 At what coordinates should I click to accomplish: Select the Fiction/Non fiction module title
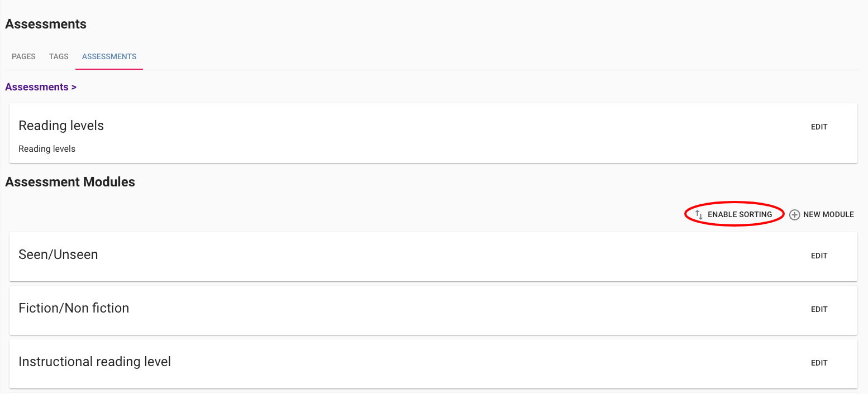(x=74, y=308)
